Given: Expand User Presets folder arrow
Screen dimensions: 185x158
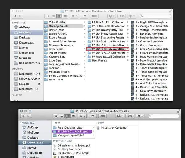Looking at the screenshot, I should pos(128,60).
